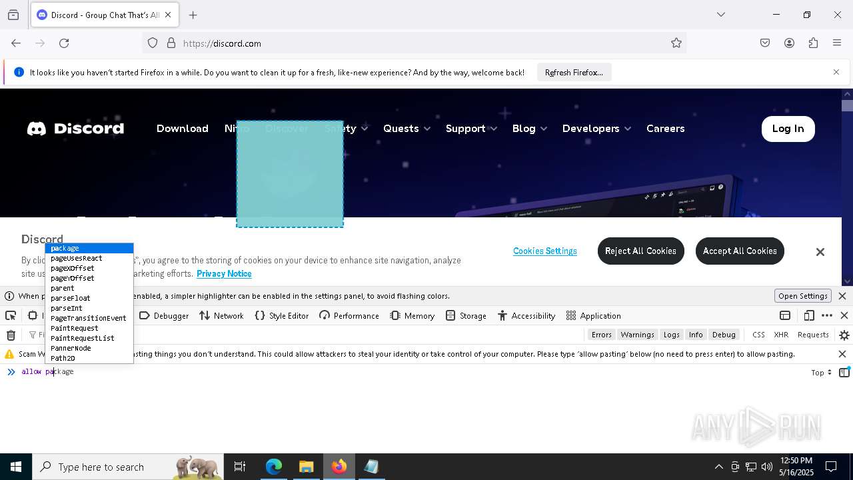Toggle responsive design mode icon
Screen dimensions: 853x480
[809, 316]
